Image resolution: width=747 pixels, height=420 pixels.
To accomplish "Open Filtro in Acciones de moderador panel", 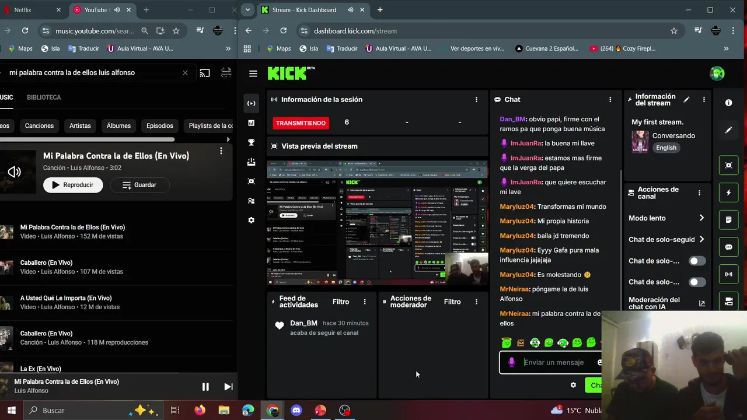I will (452, 302).
